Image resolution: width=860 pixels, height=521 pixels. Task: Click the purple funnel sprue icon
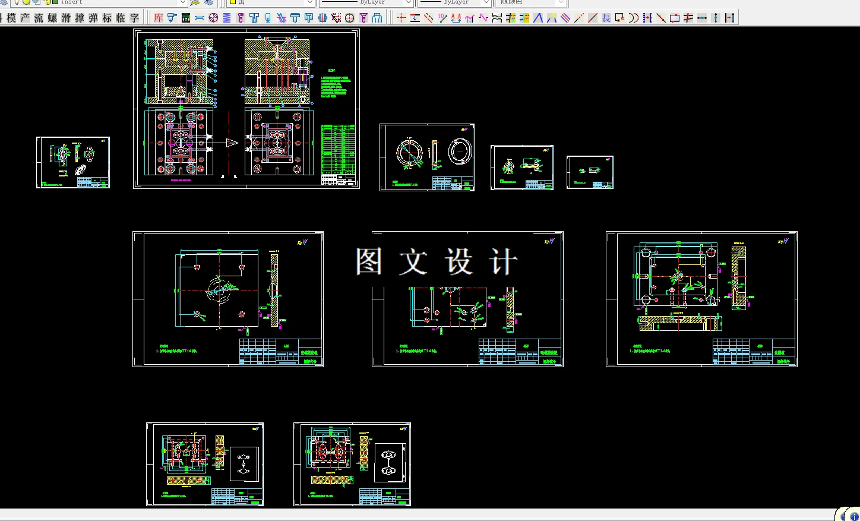pos(363,18)
